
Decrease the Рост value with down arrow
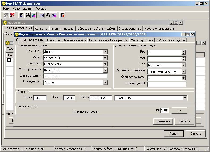(x=184, y=60)
